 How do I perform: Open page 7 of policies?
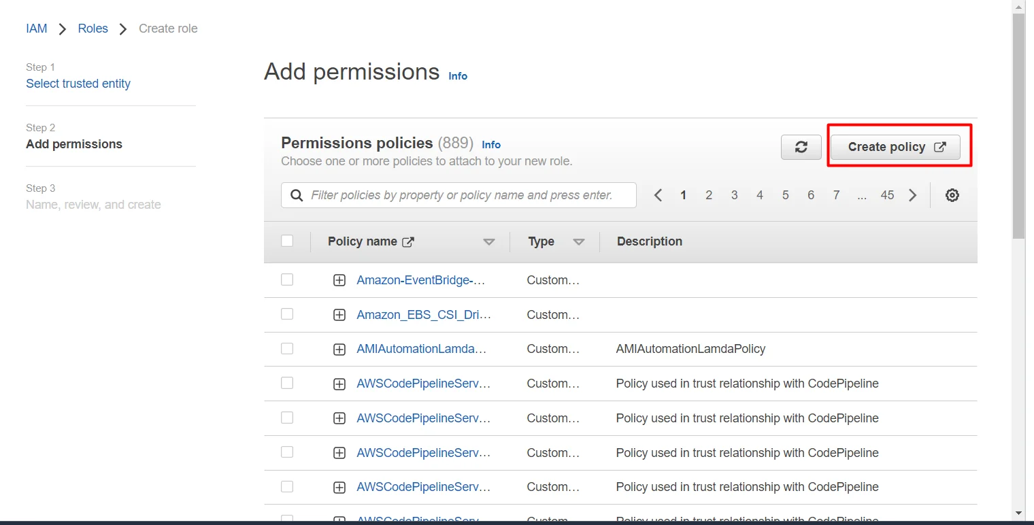[836, 195]
